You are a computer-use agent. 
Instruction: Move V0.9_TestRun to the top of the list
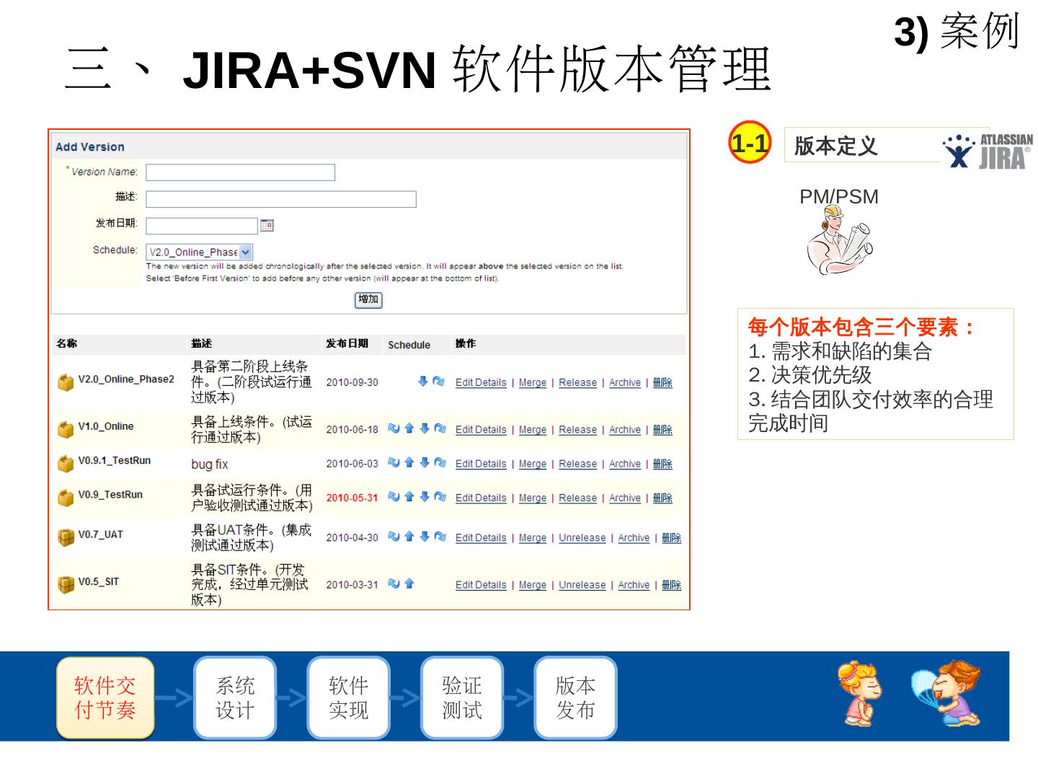pyautogui.click(x=394, y=496)
